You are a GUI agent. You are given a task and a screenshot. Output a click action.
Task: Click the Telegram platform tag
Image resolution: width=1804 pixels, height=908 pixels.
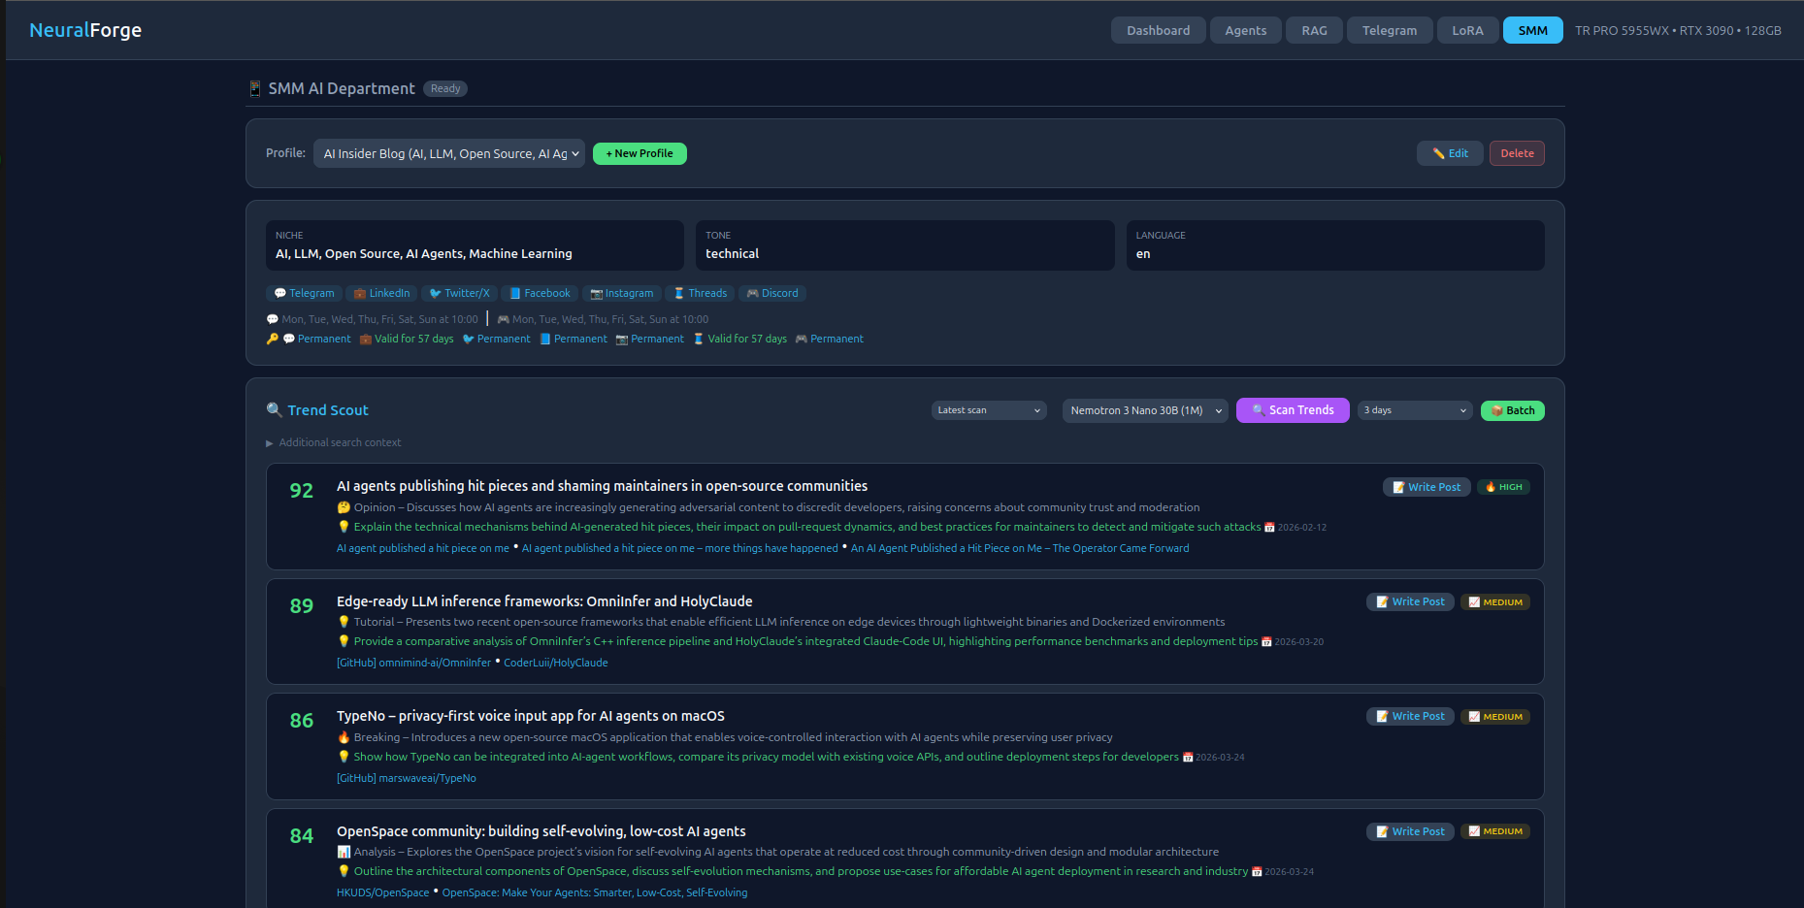[304, 293]
